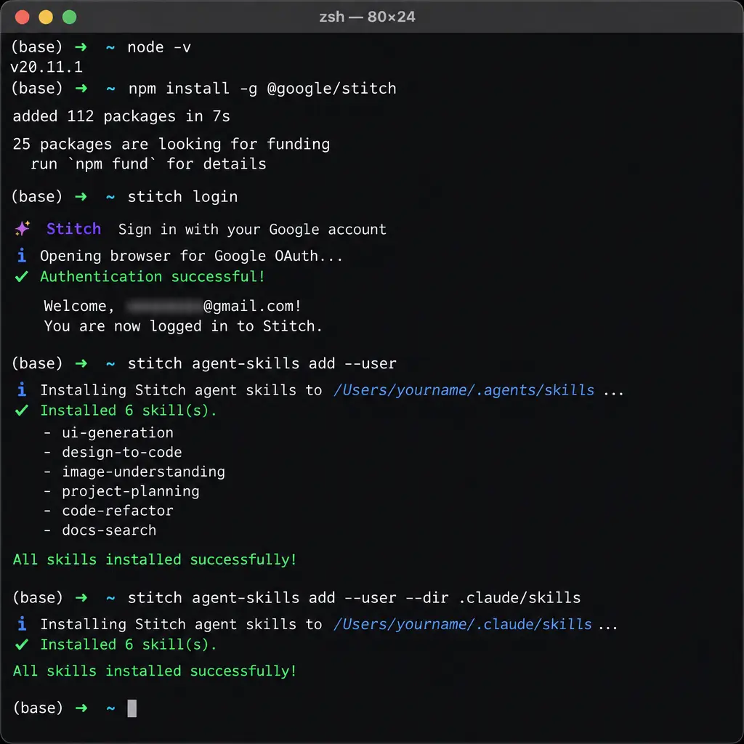Click the purple 'Stitch' label
744x744 pixels.
point(73,229)
